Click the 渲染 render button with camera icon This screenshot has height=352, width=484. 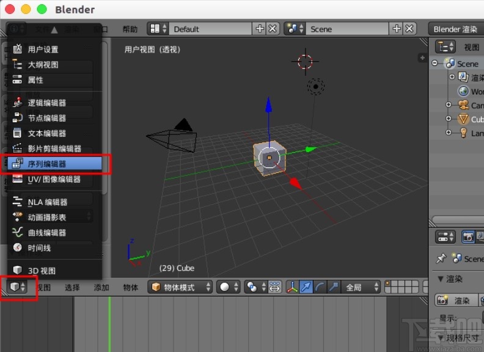coord(456,301)
